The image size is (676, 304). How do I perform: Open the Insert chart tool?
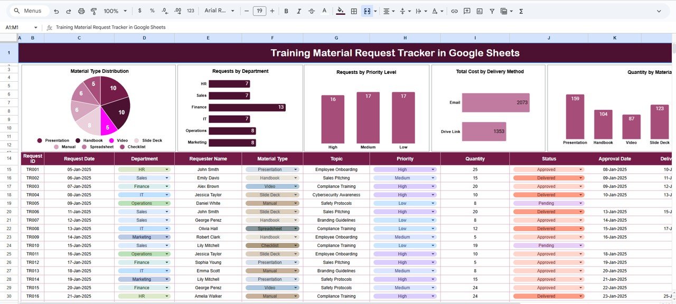point(479,11)
